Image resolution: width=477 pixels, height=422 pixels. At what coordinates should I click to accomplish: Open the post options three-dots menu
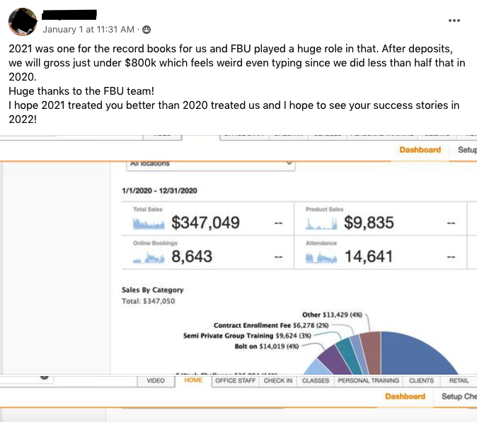(x=454, y=20)
